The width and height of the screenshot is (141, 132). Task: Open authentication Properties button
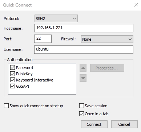pyautogui.click(x=107, y=68)
